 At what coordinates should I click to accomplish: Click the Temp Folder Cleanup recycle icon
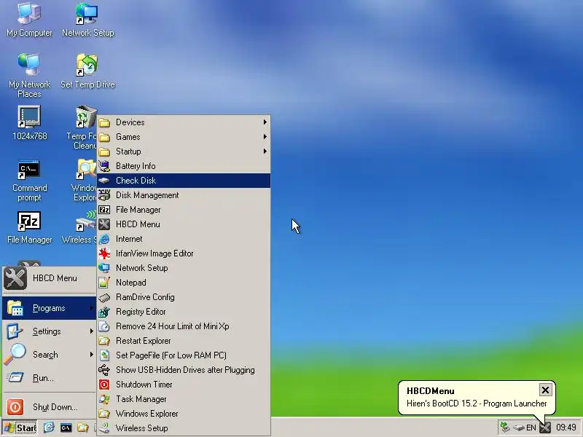click(86, 117)
